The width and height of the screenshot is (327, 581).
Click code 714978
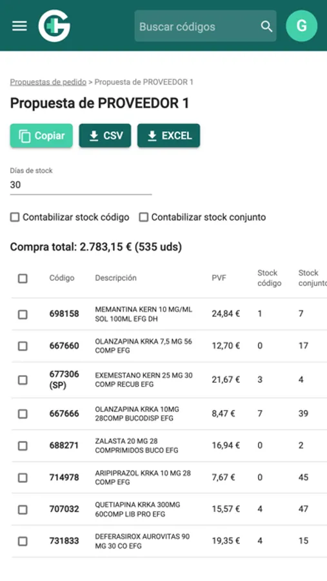pos(64,478)
